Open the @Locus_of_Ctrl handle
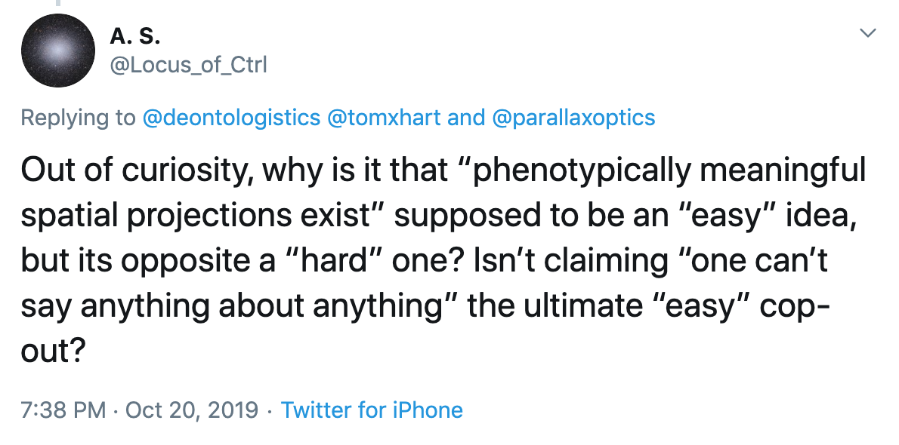This screenshot has width=899, height=445. click(x=188, y=65)
